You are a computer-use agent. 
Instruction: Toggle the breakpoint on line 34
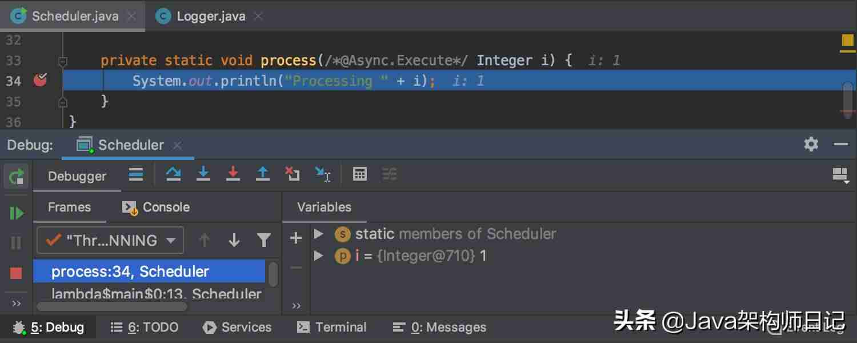(40, 81)
